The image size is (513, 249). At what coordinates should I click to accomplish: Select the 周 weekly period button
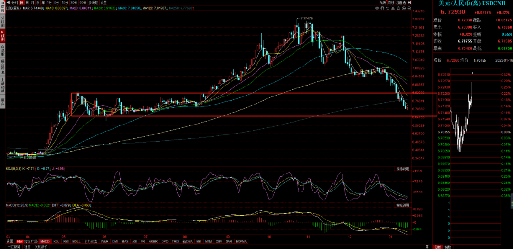pyautogui.click(x=28, y=3)
